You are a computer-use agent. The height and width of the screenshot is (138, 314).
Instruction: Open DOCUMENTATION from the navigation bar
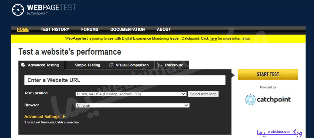click(x=127, y=29)
